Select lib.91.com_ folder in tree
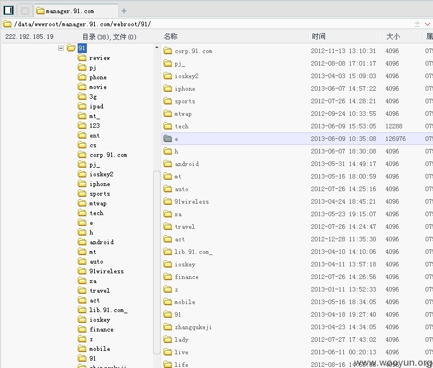Image resolution: width=433 pixels, height=368 pixels. pyautogui.click(x=109, y=310)
